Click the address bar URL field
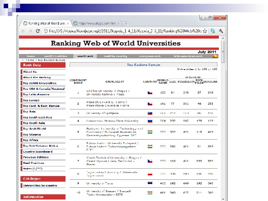Screen dimensions: 268x201 click(x=125, y=31)
